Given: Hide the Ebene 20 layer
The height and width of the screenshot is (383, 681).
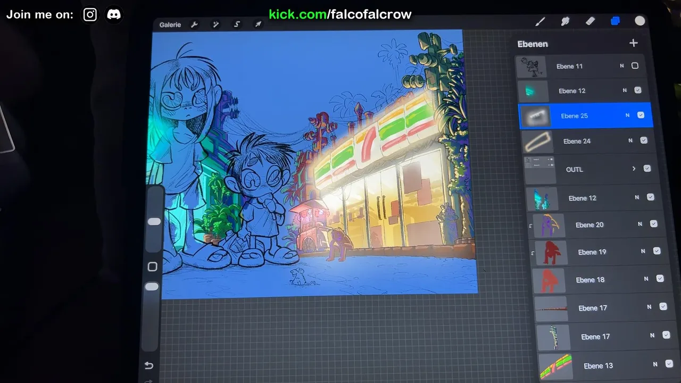Looking at the screenshot, I should click(653, 224).
